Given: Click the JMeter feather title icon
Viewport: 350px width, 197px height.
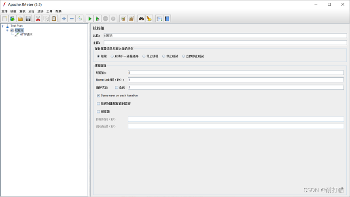Looking at the screenshot, I should tap(4, 4).
